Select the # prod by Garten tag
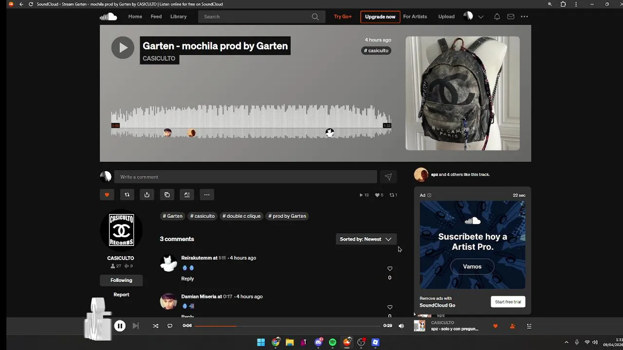The width and height of the screenshot is (623, 350). 287,216
